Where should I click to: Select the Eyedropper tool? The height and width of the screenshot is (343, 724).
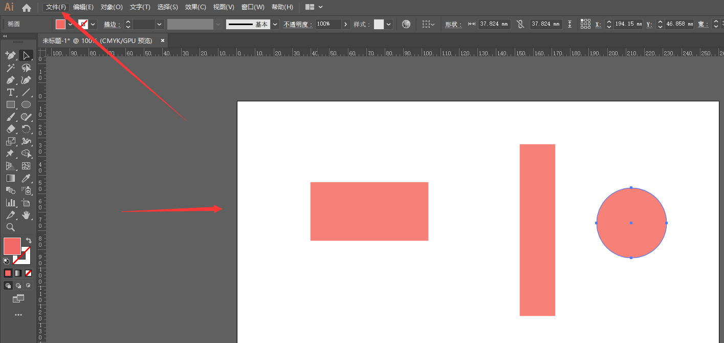coord(26,178)
